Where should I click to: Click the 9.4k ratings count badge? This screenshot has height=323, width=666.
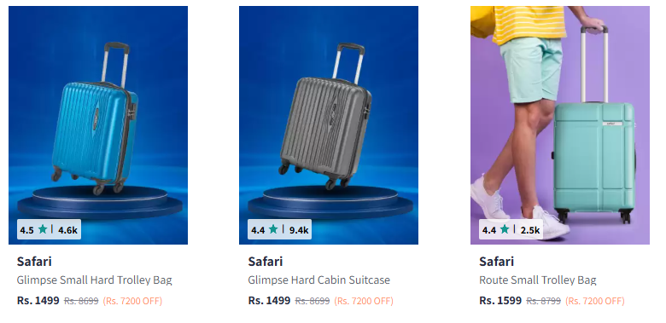tap(299, 230)
